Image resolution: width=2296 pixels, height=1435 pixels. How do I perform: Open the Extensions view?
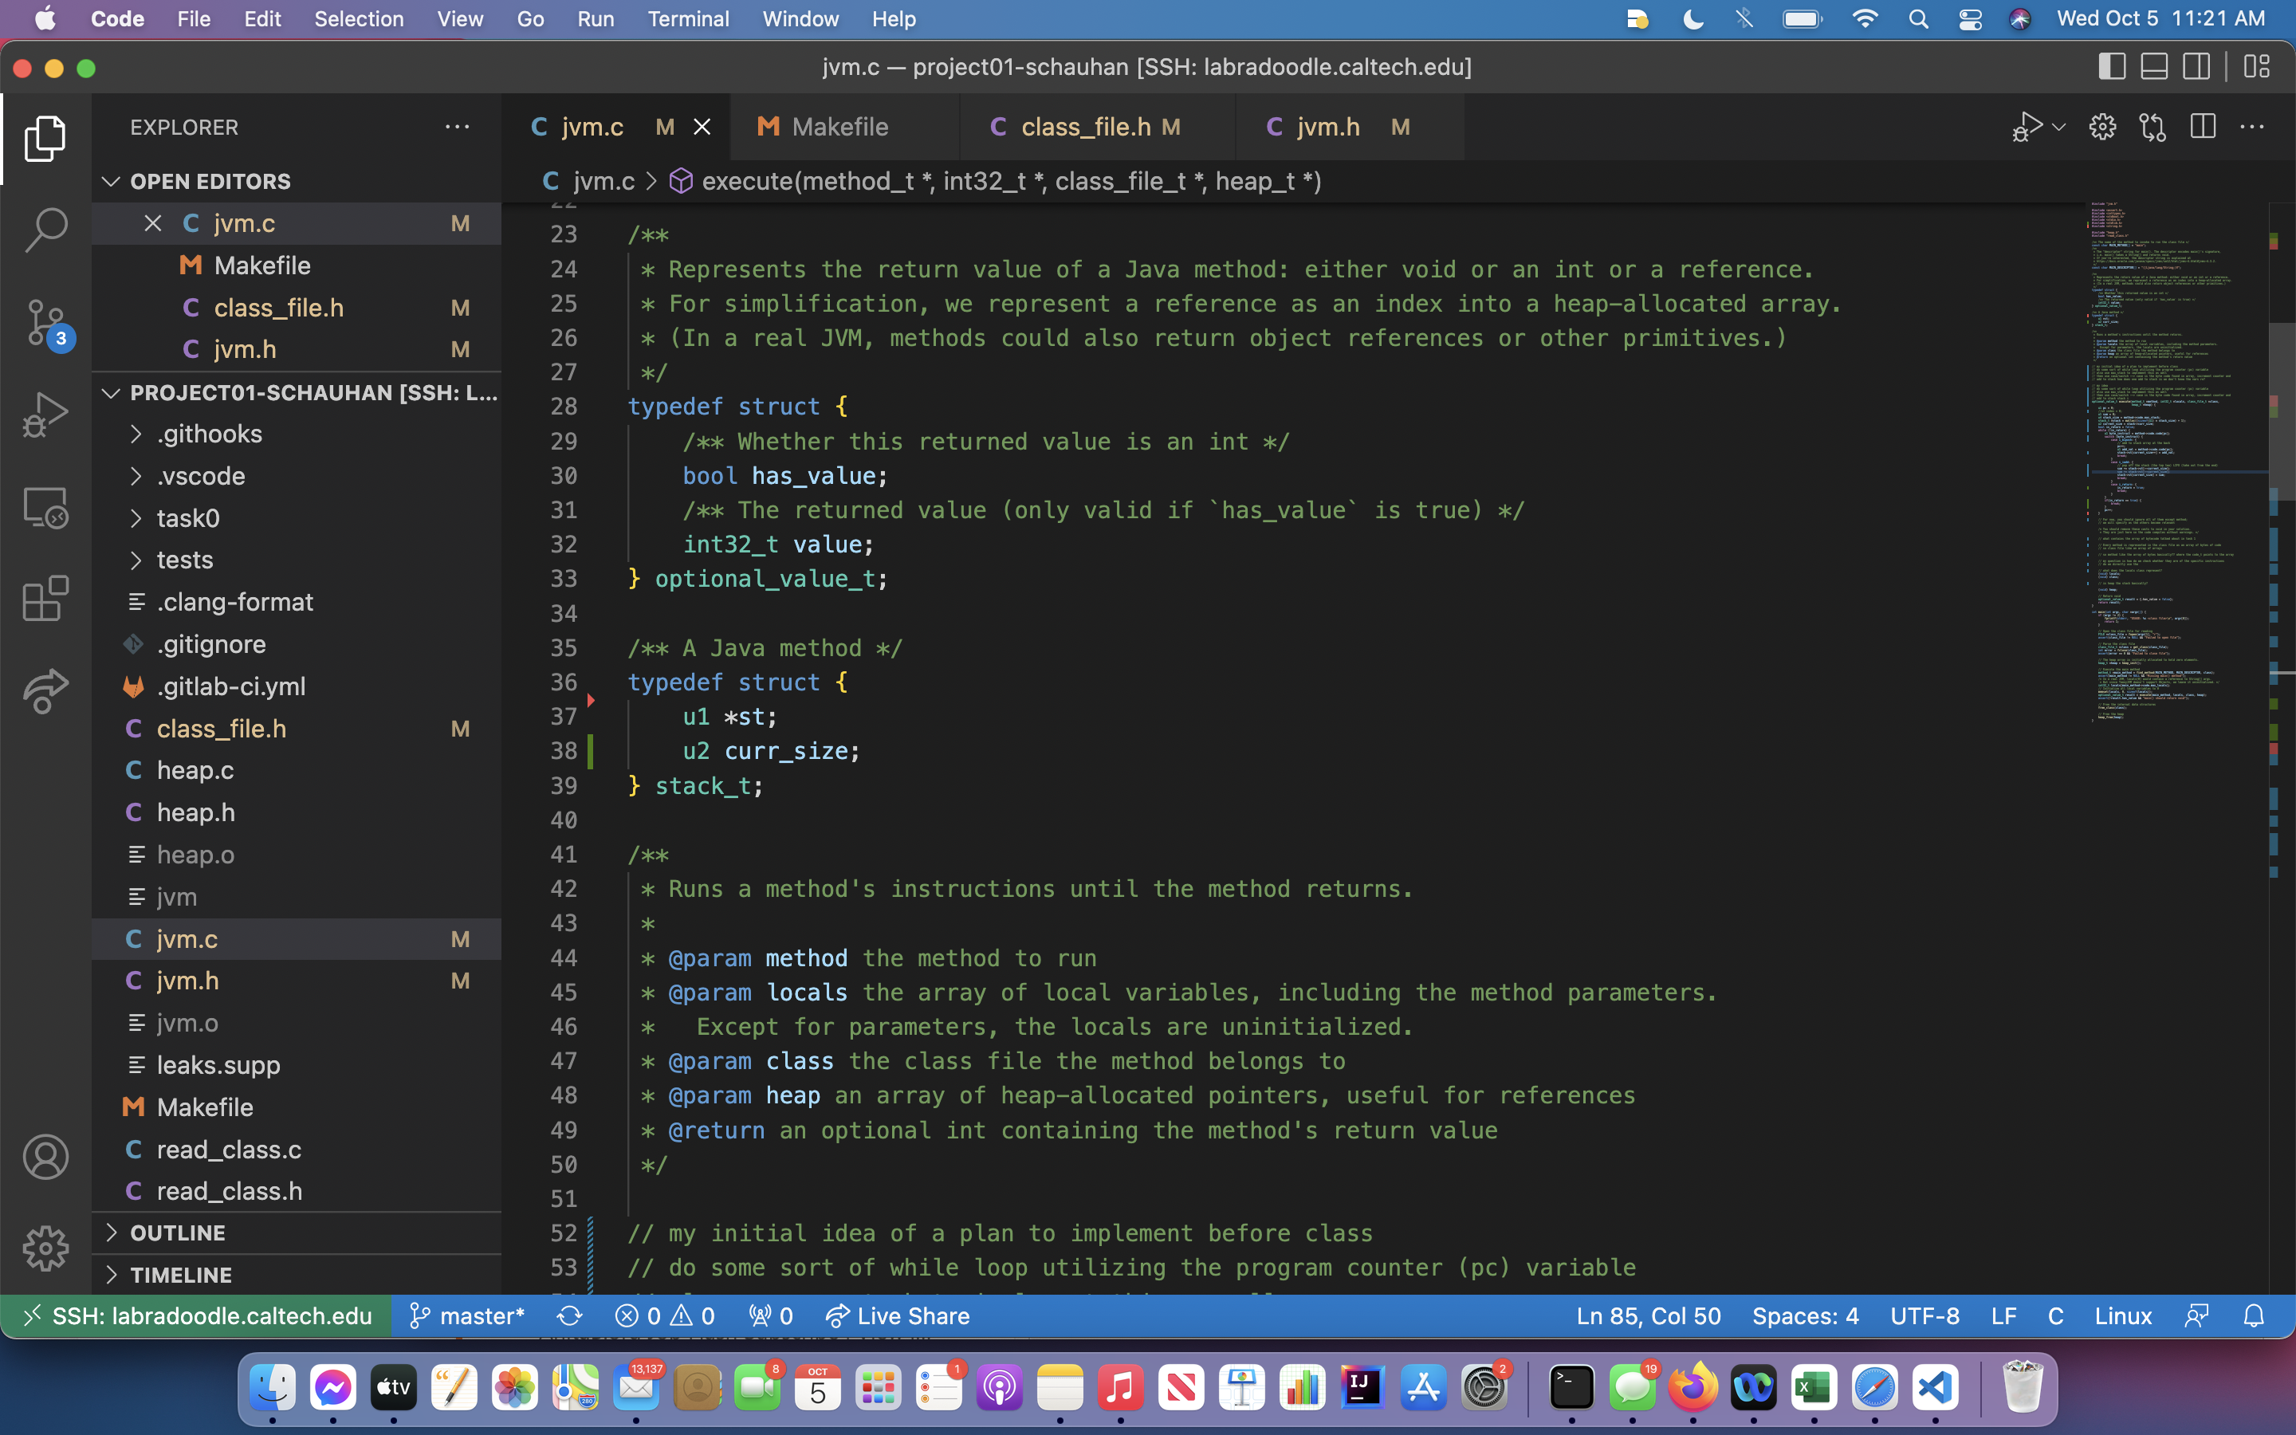tap(45, 599)
